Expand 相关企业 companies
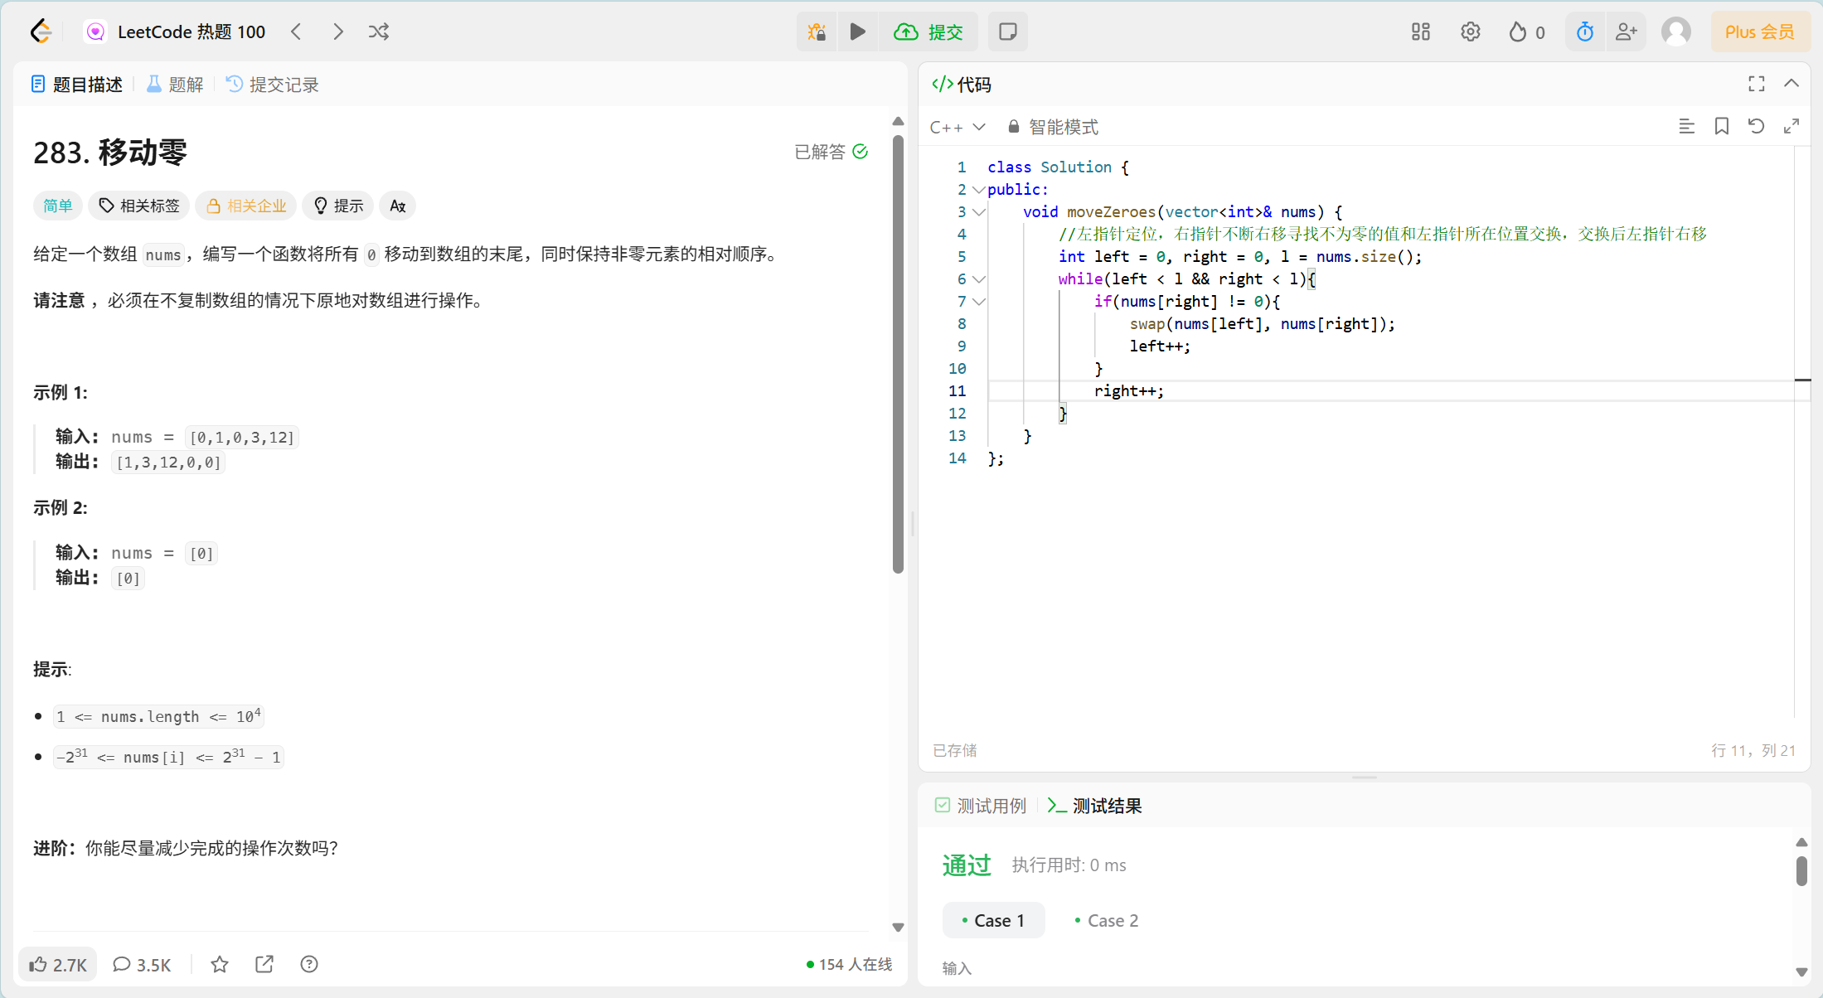This screenshot has height=998, width=1823. [x=246, y=206]
